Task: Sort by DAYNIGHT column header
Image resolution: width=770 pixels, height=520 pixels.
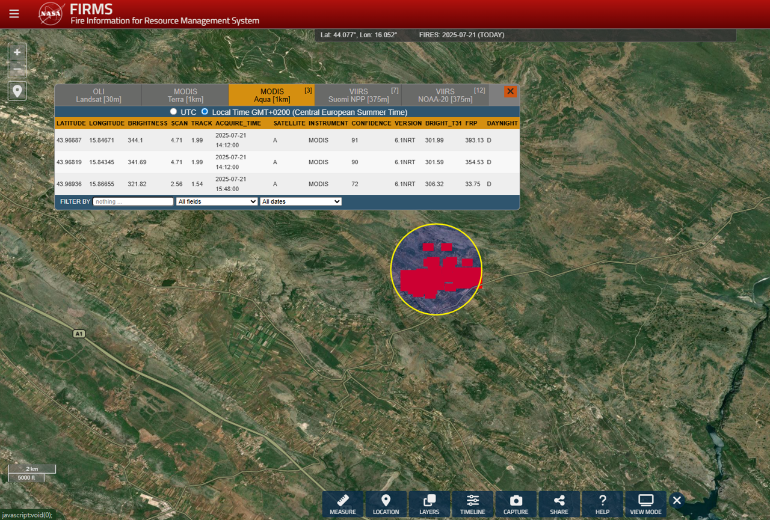Action: point(502,123)
